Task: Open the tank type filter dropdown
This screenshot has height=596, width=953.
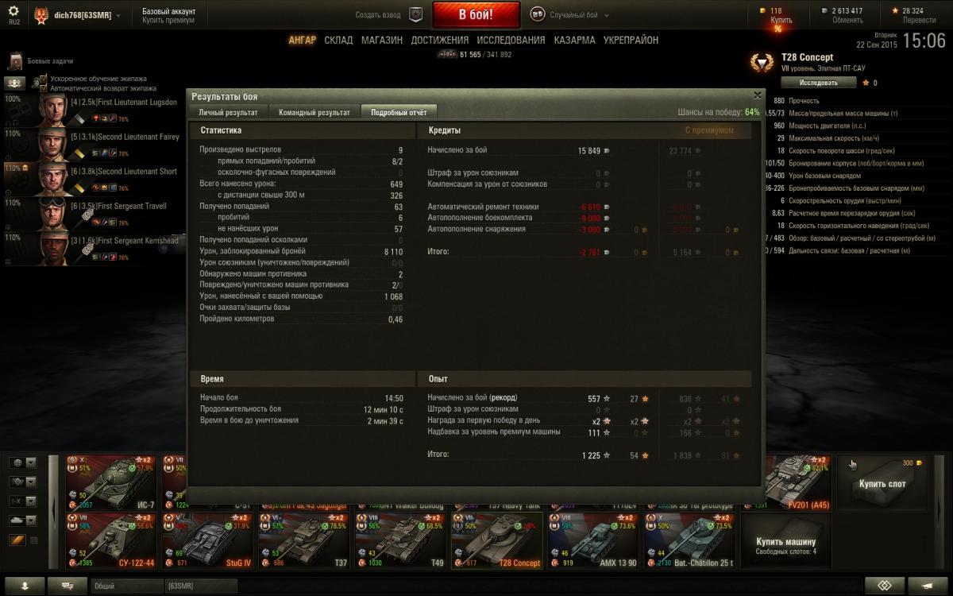Action: [22, 521]
